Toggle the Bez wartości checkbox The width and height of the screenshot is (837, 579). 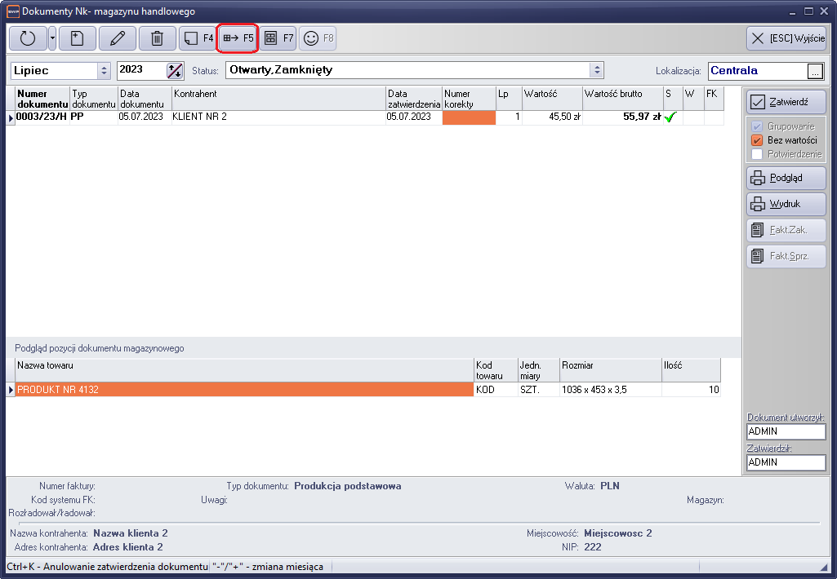point(757,140)
